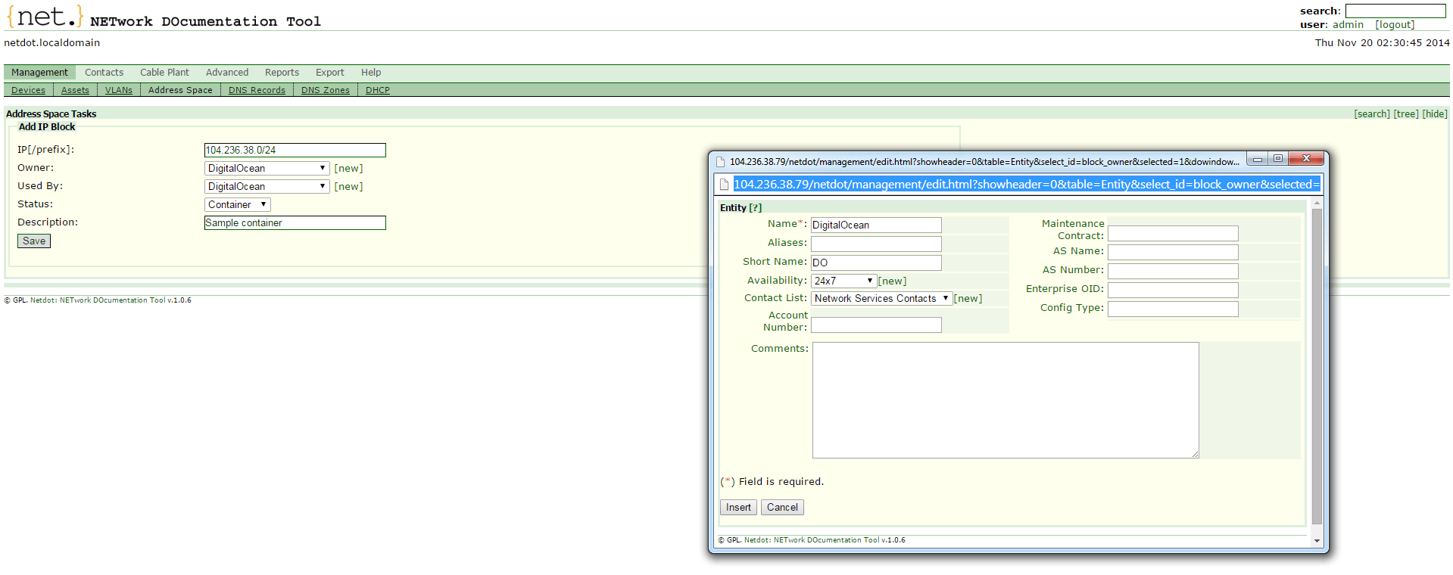This screenshot has height=575, width=1453.
Task: Open the Contacts menu tab
Action: (x=104, y=73)
